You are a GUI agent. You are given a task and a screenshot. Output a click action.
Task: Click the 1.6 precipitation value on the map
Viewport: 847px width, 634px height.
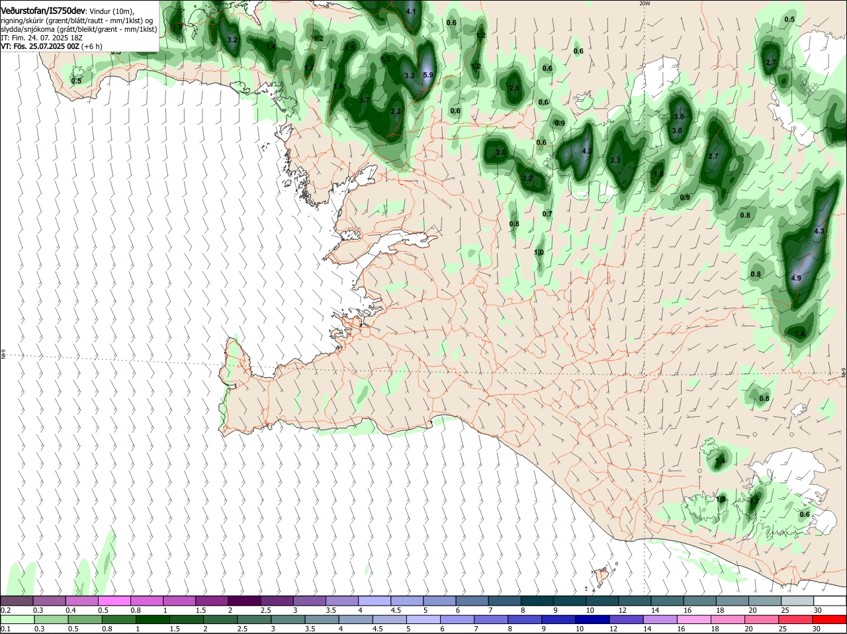click(338, 86)
